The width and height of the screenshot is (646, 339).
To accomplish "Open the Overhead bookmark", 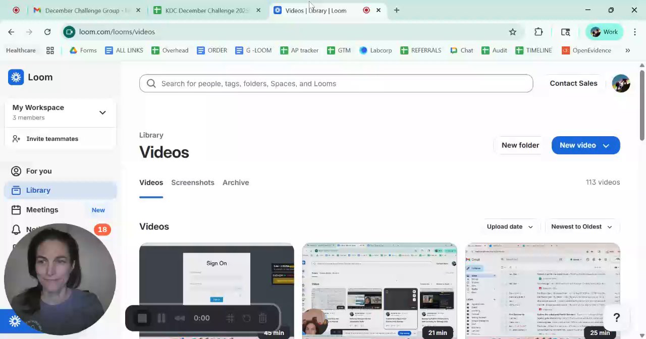I will tap(170, 50).
